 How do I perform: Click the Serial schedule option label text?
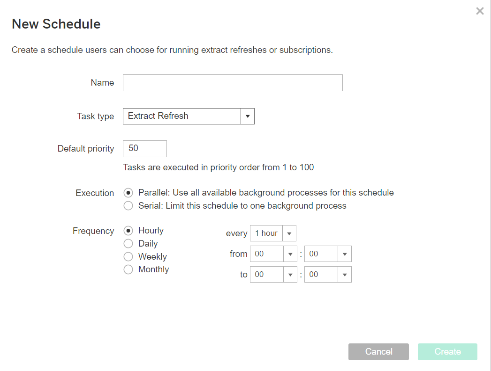coord(242,206)
